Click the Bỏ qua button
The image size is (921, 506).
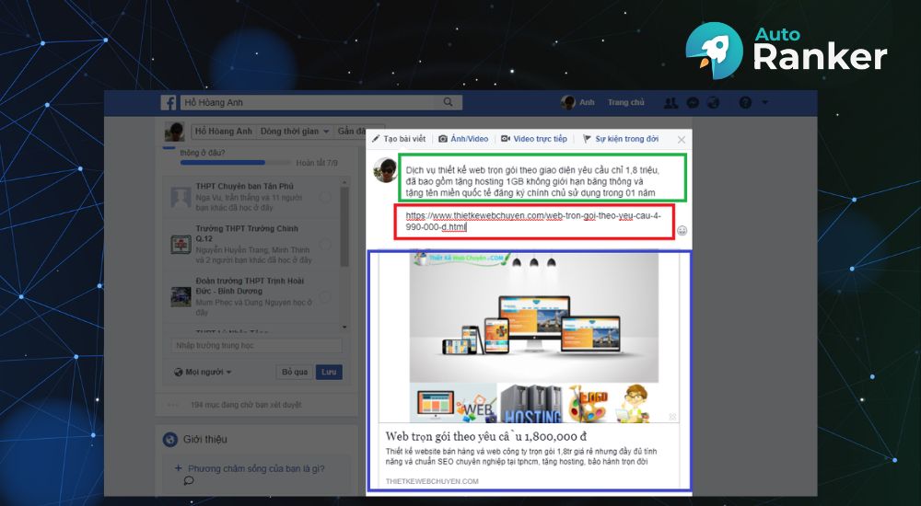[295, 373]
